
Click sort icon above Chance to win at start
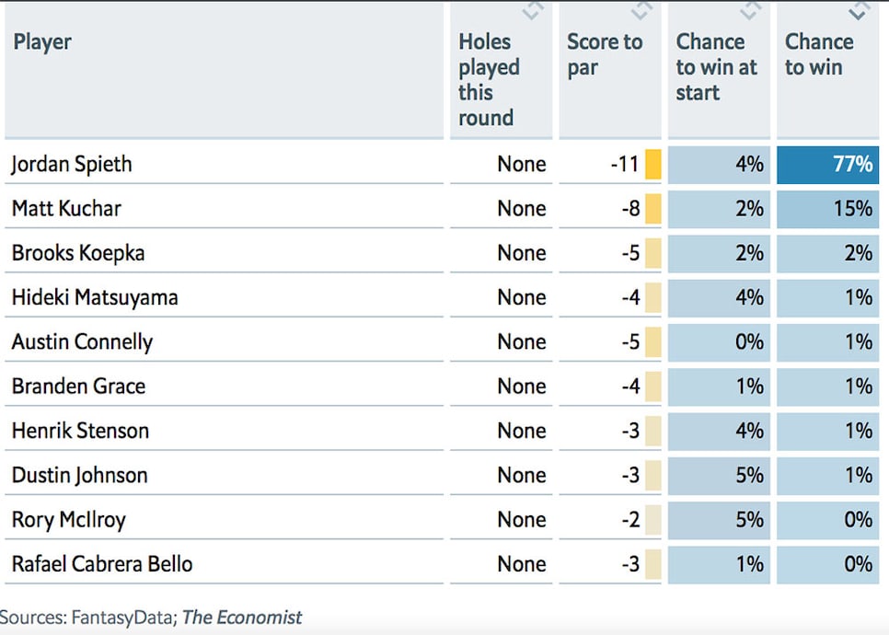[751, 10]
